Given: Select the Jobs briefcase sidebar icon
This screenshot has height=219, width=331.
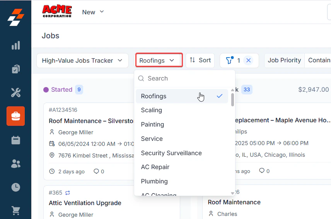Looking at the screenshot, I should (x=15, y=116).
